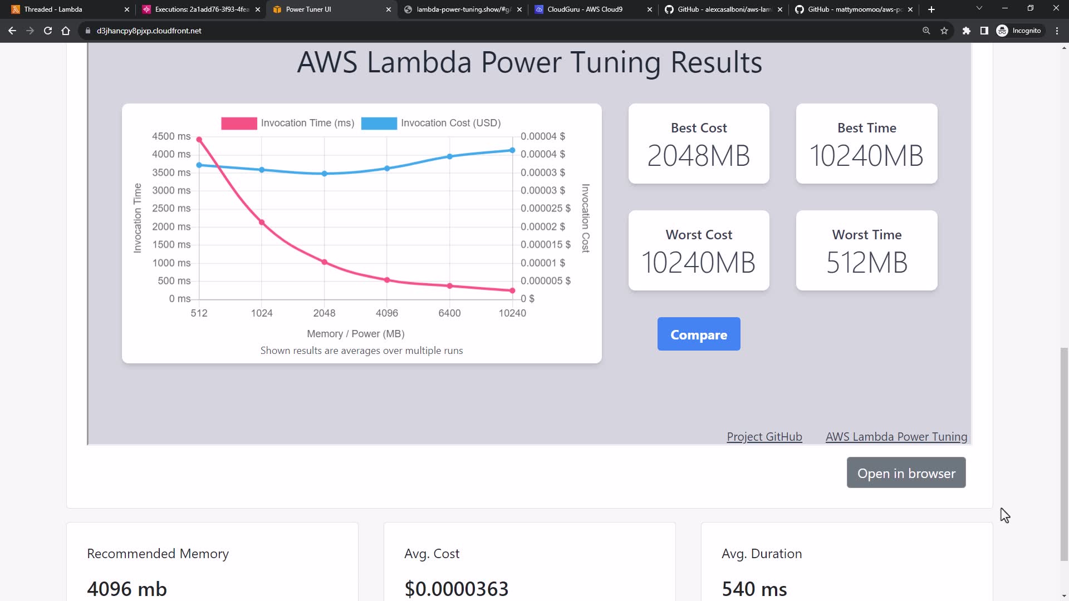Open Chrome three-dot menu

click(1057, 31)
